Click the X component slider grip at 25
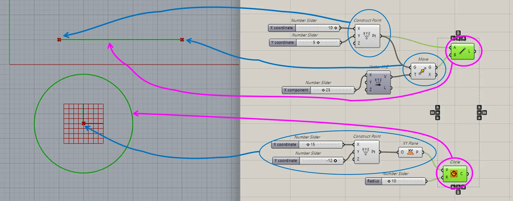The width and height of the screenshot is (513, 201). pyautogui.click(x=323, y=90)
